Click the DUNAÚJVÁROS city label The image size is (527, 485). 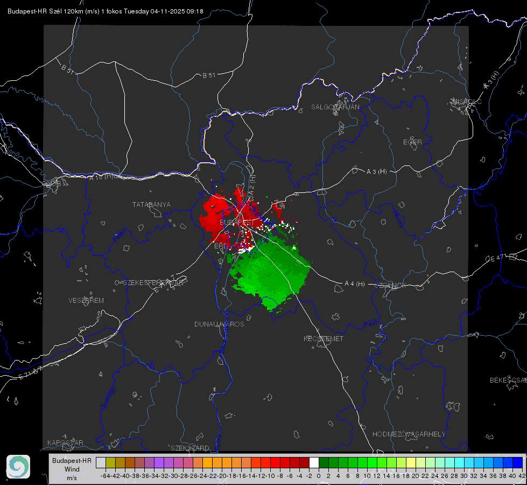[219, 324]
